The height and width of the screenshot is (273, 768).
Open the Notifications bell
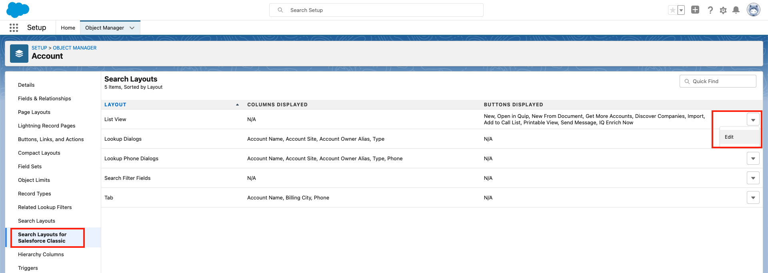736,10
